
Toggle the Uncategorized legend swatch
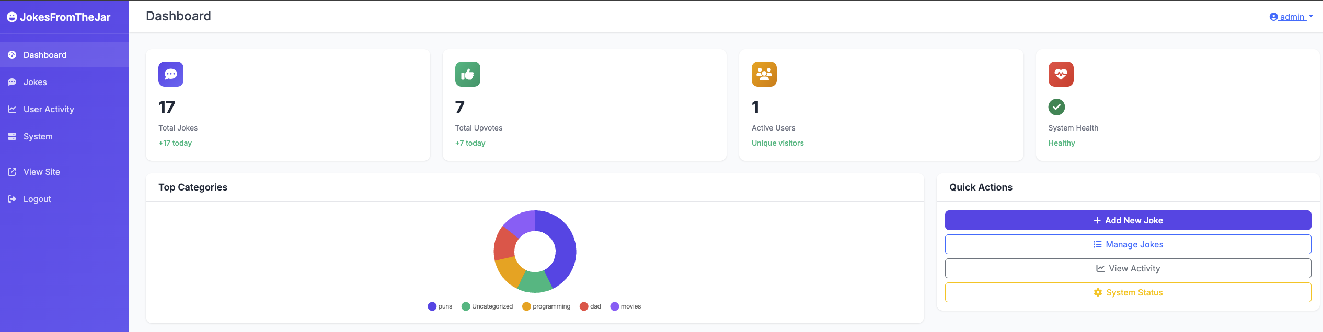coord(466,306)
